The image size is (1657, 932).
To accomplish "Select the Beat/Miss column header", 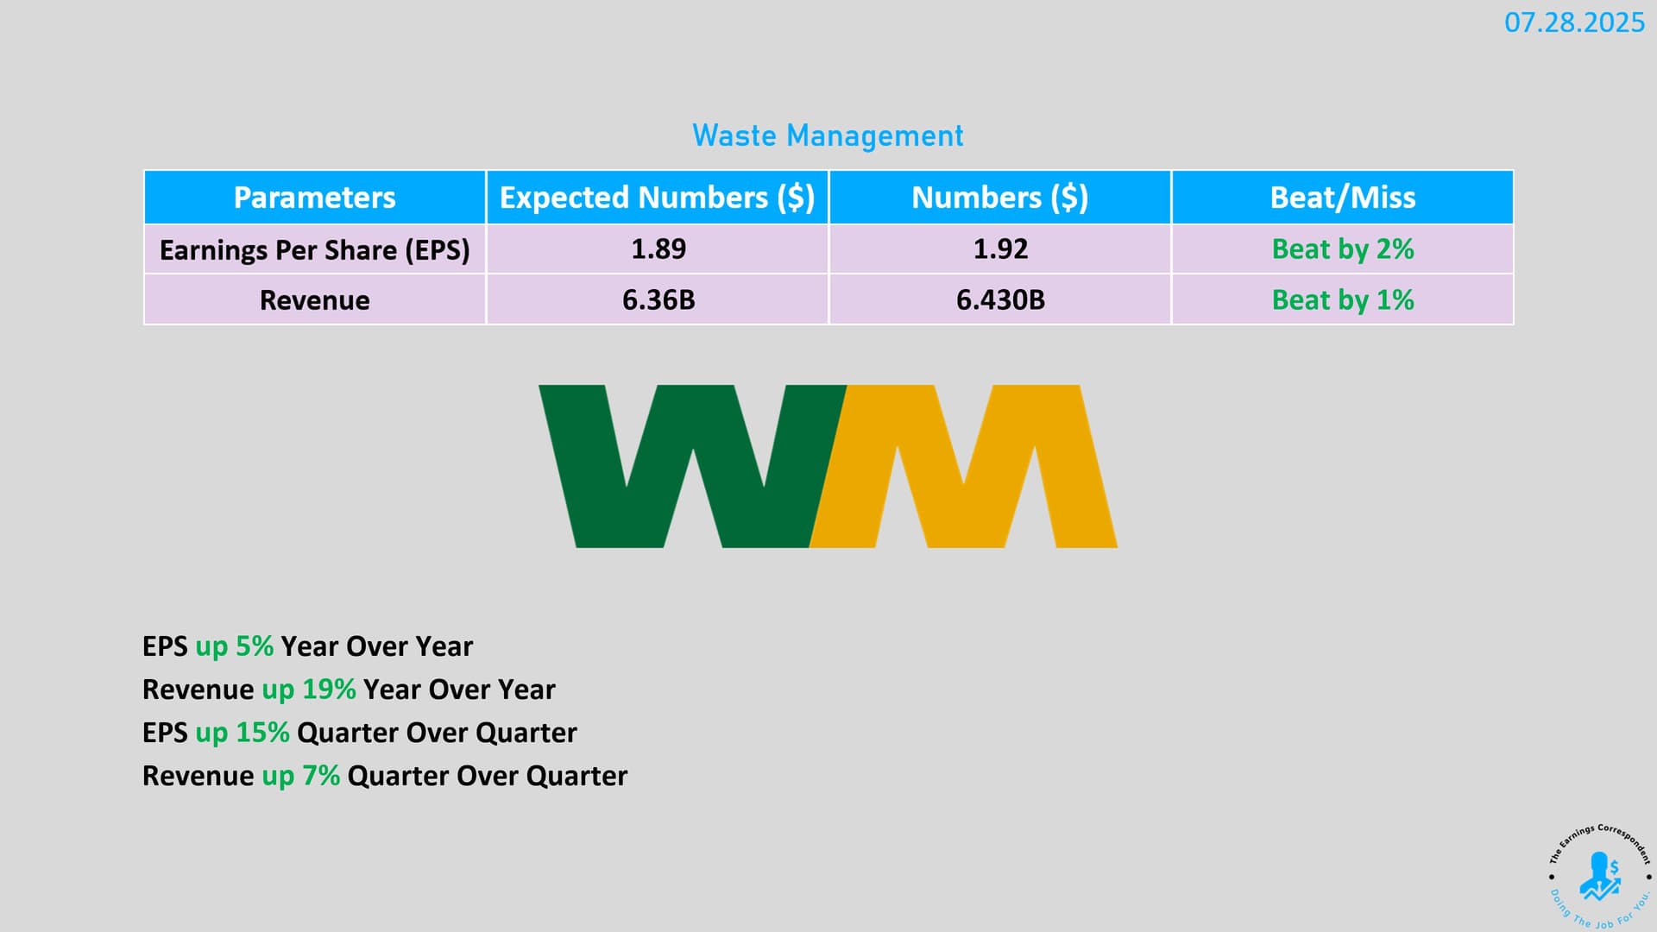I will [1342, 198].
